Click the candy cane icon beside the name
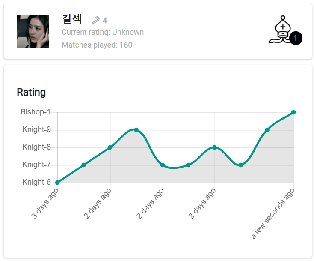Viewport: 314px width, 261px height. pos(96,20)
